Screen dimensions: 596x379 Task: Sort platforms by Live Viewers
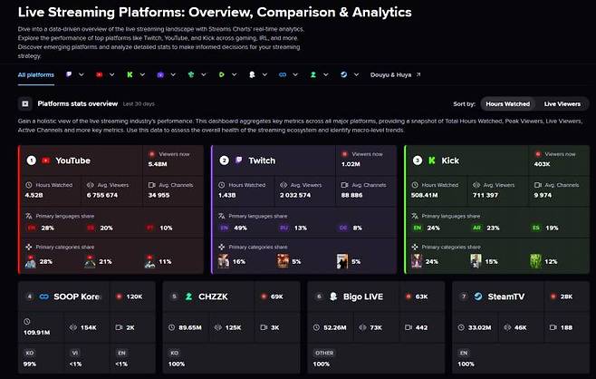click(562, 104)
